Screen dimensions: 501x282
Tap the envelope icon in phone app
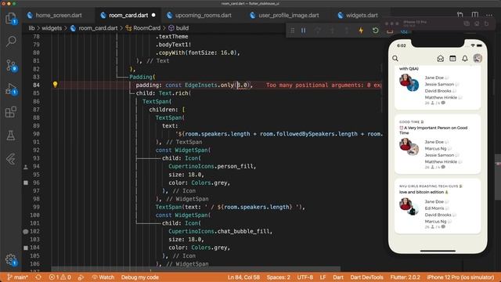[440, 59]
